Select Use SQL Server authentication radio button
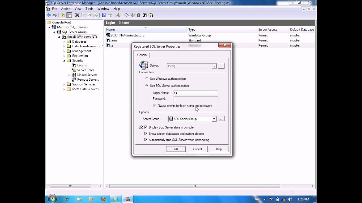This screenshot has width=362, height=203. [x=147, y=85]
